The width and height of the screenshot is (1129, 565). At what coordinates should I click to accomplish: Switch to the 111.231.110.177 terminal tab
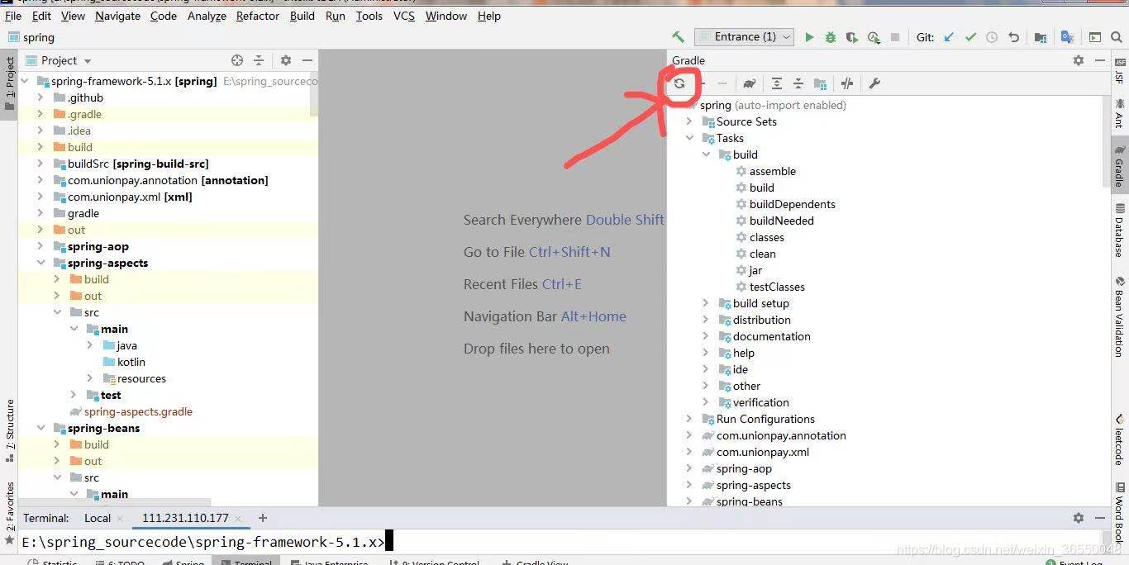click(x=185, y=518)
